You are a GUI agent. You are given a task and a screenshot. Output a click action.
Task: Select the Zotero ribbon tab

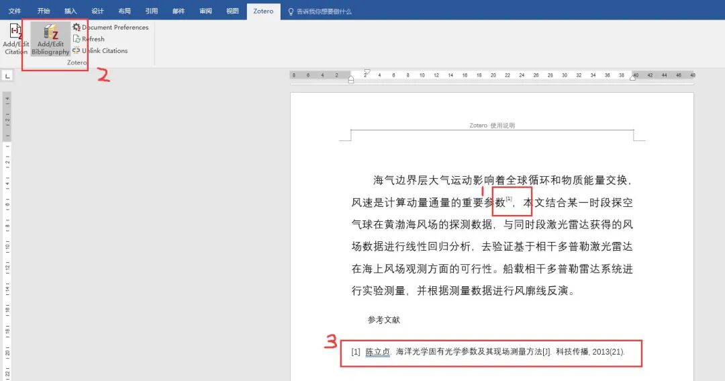(263, 11)
